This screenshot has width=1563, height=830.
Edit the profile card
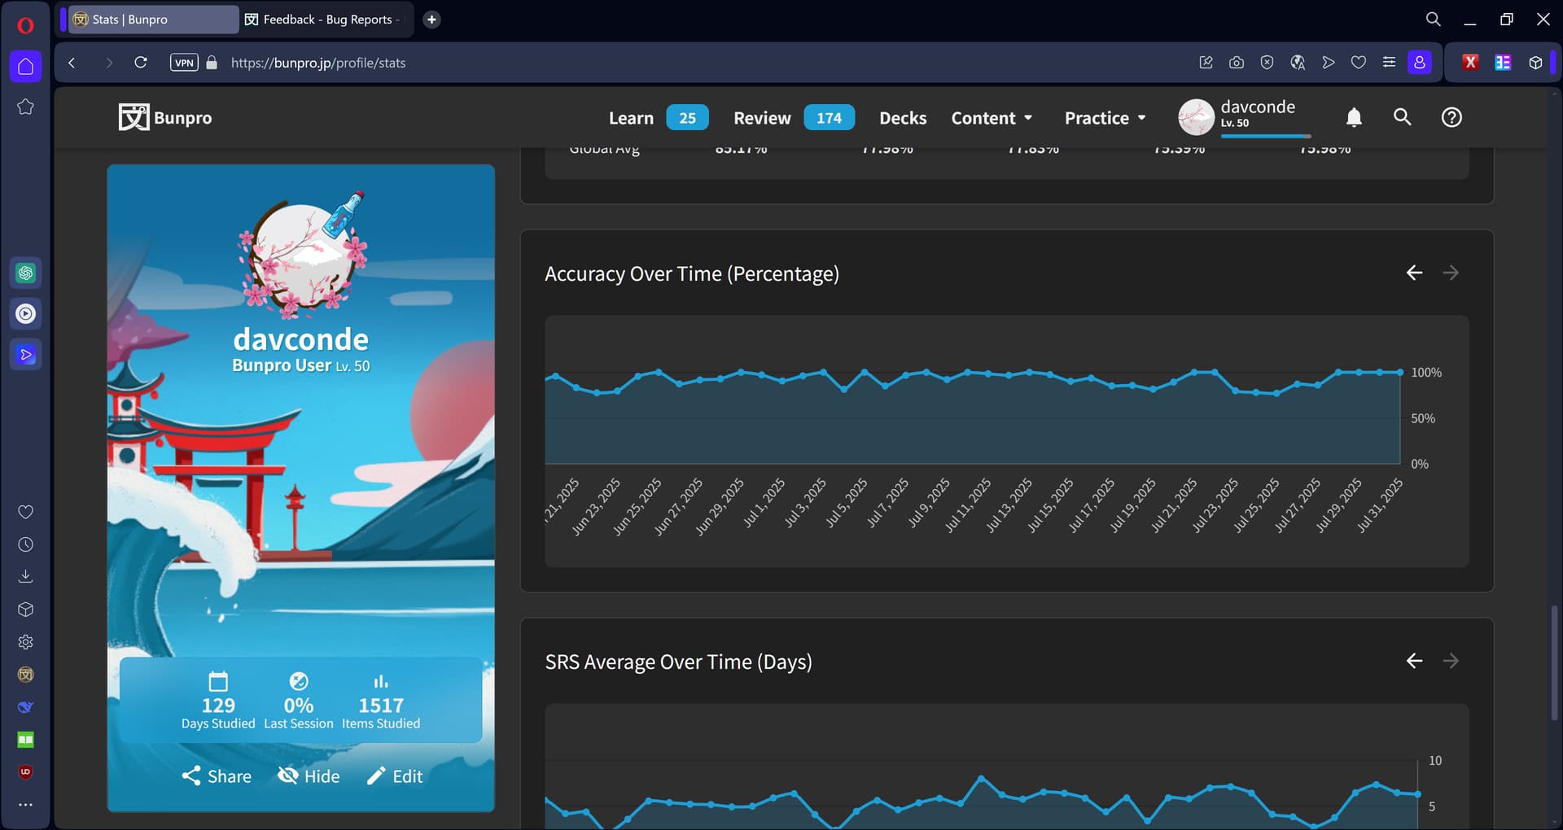click(x=395, y=776)
